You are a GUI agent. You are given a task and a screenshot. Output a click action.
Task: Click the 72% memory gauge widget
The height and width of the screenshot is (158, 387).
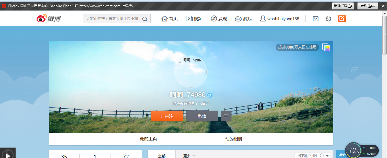coord(353,150)
